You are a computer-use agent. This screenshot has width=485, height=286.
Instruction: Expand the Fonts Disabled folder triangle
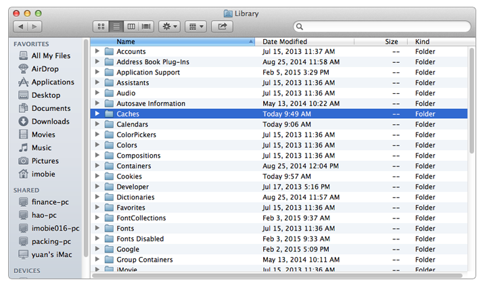coord(97,239)
